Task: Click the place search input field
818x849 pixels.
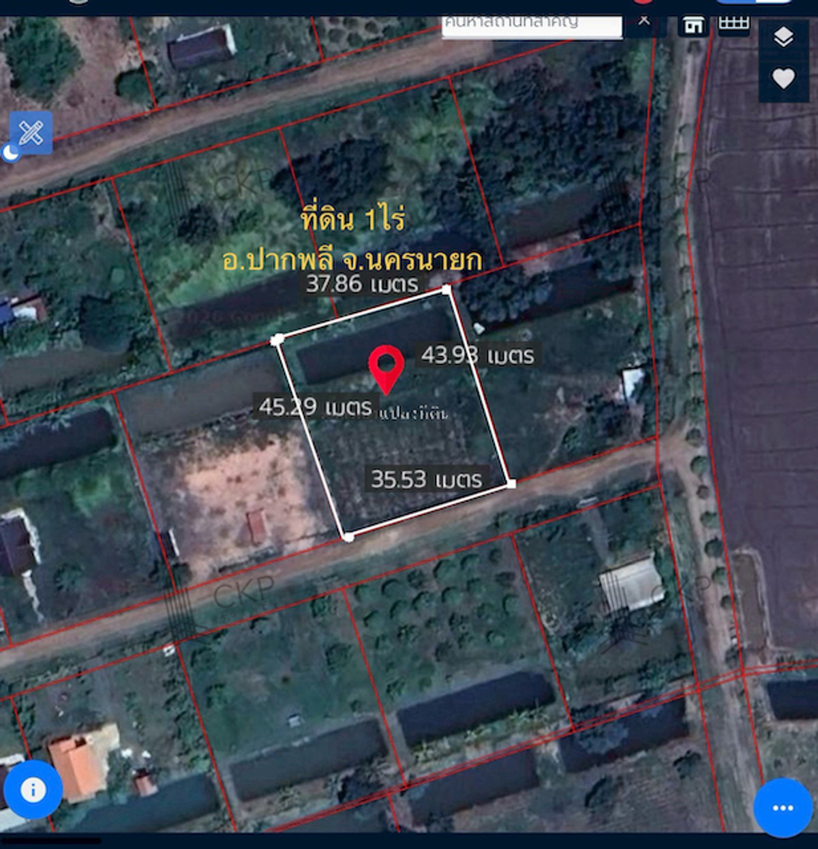Action: coord(531,25)
